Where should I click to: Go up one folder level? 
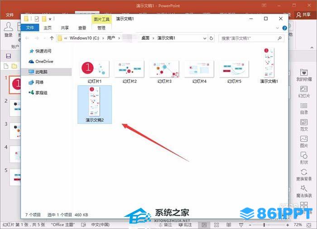[52, 38]
